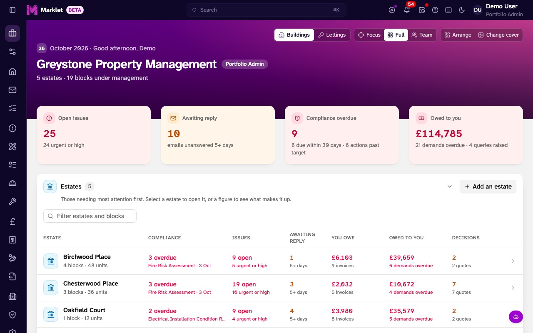Image resolution: width=533 pixels, height=333 pixels.
Task: Switch to Lettings view
Action: coord(332,35)
